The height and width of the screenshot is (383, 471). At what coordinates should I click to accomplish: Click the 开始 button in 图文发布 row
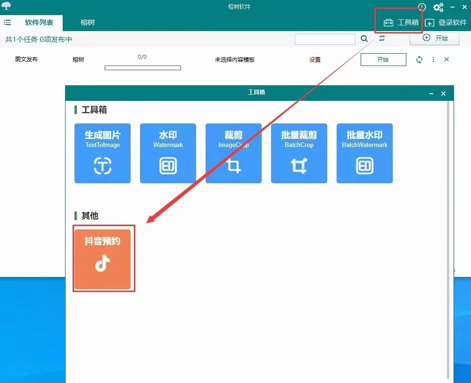pyautogui.click(x=383, y=59)
